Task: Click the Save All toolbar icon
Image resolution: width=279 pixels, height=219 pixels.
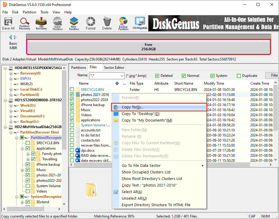Action: point(8,24)
